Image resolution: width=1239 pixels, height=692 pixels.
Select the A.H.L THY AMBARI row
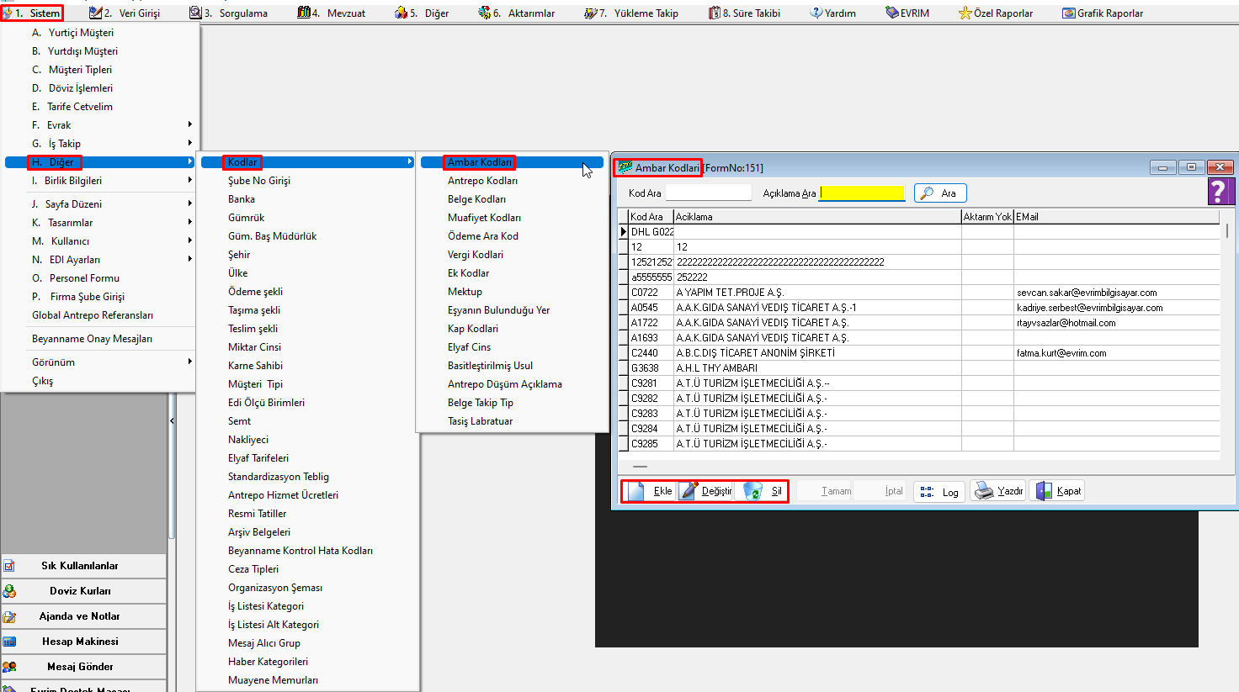click(x=918, y=367)
